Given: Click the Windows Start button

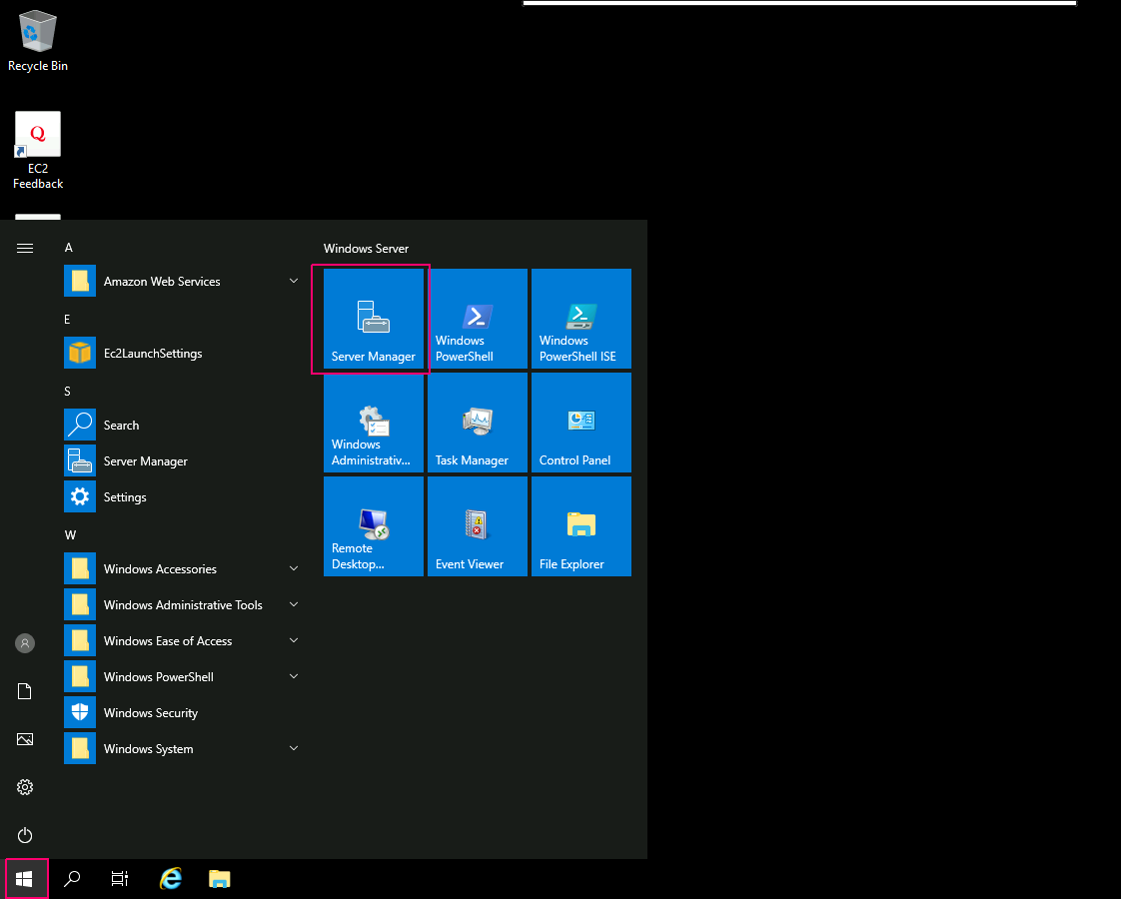Looking at the screenshot, I should click(x=24, y=879).
